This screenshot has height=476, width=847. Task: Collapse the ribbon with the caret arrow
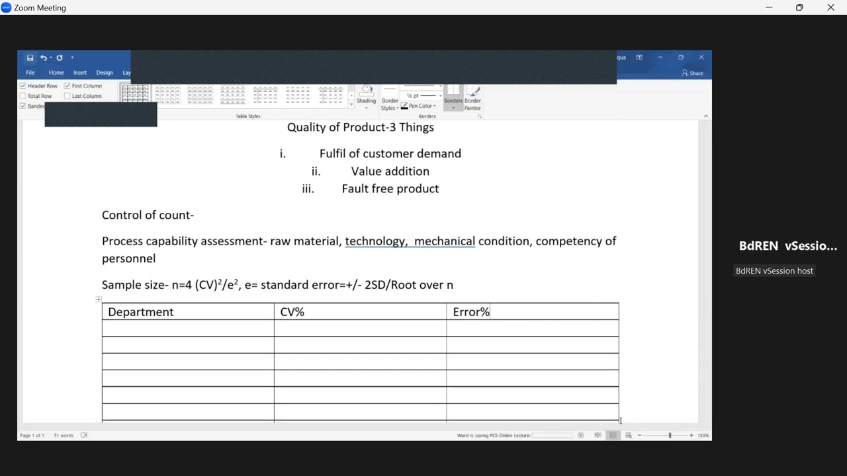click(x=705, y=116)
